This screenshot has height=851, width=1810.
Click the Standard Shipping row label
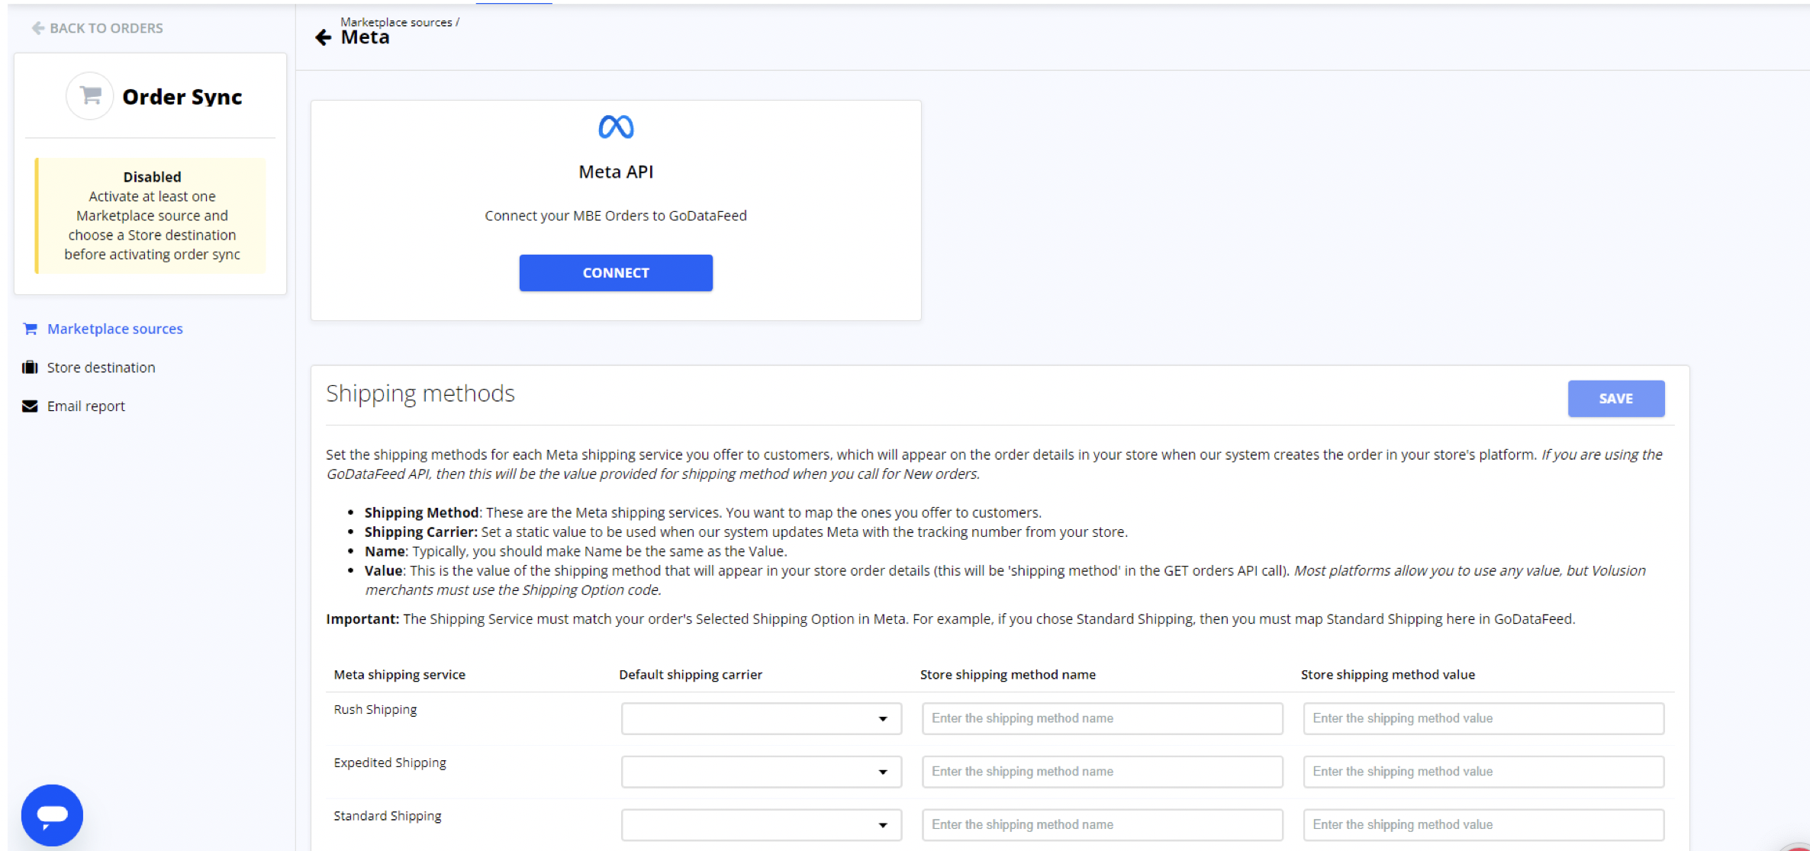(388, 817)
